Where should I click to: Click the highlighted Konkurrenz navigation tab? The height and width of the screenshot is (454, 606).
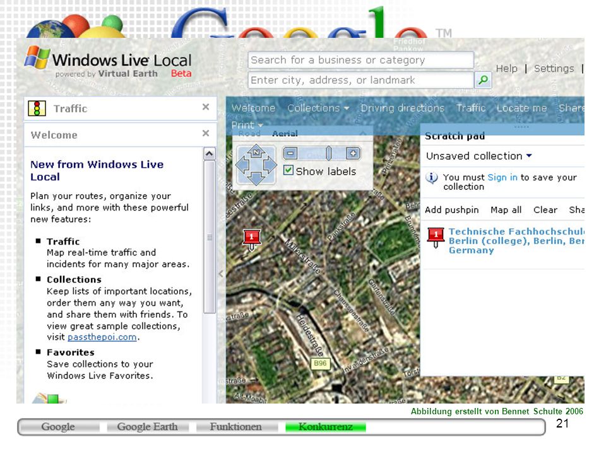tap(326, 427)
